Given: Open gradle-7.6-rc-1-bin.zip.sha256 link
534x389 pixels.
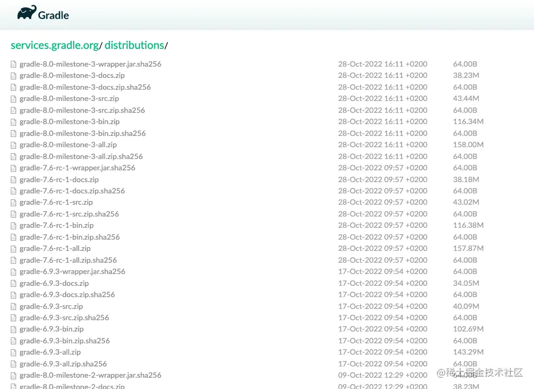Looking at the screenshot, I should click(69, 237).
